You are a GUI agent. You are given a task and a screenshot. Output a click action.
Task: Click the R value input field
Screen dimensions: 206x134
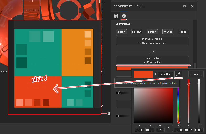[x=139, y=130]
